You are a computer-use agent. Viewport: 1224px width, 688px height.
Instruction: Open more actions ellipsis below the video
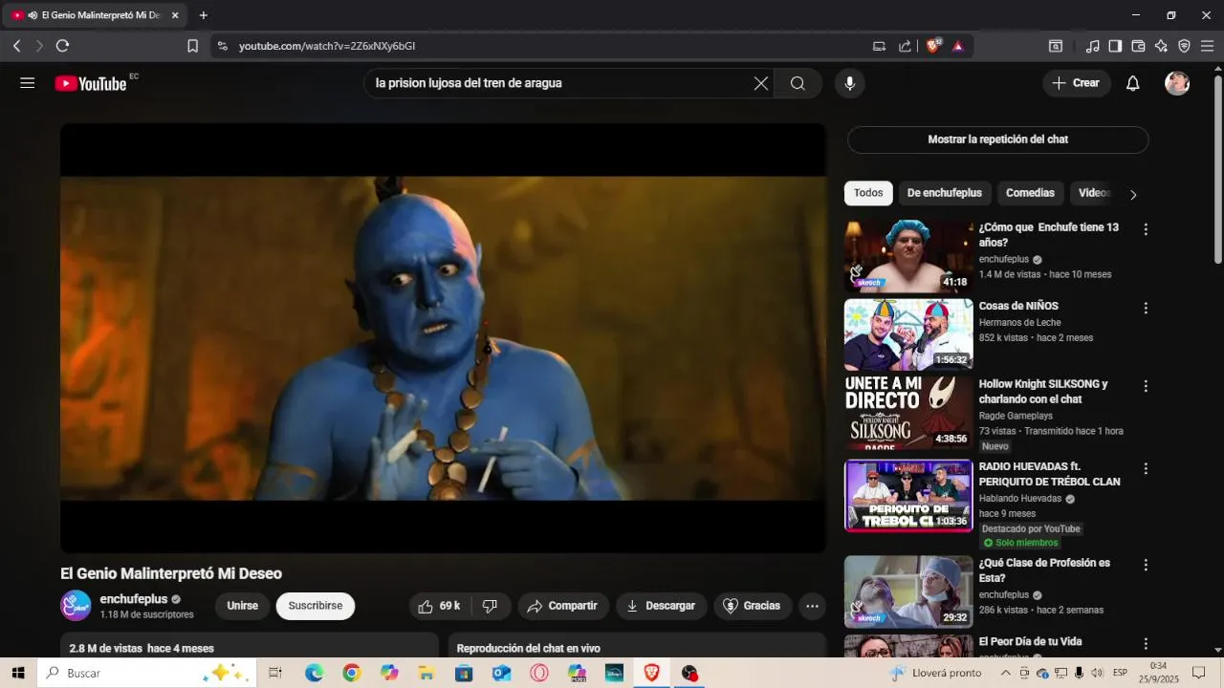tap(812, 606)
